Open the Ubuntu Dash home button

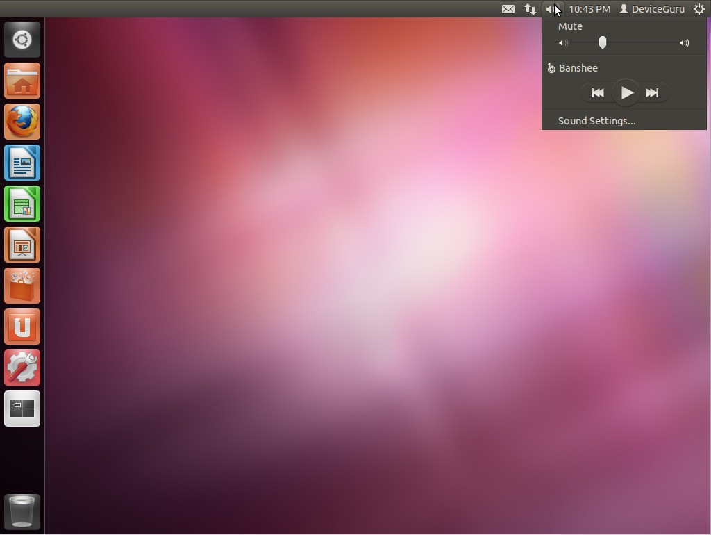coord(22,40)
